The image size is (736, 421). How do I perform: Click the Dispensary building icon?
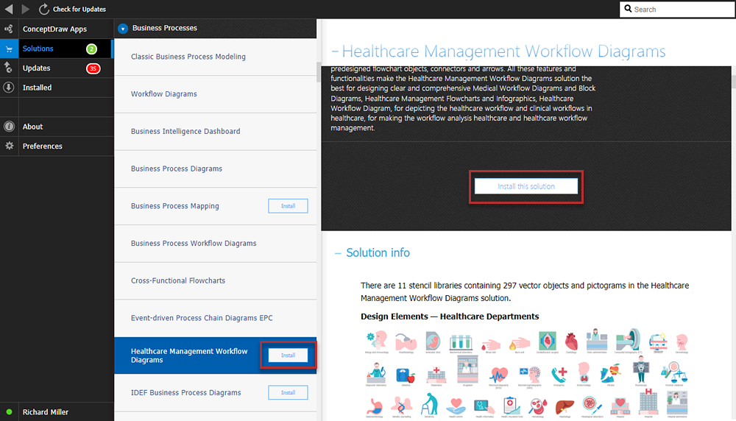pyautogui.click(x=436, y=374)
